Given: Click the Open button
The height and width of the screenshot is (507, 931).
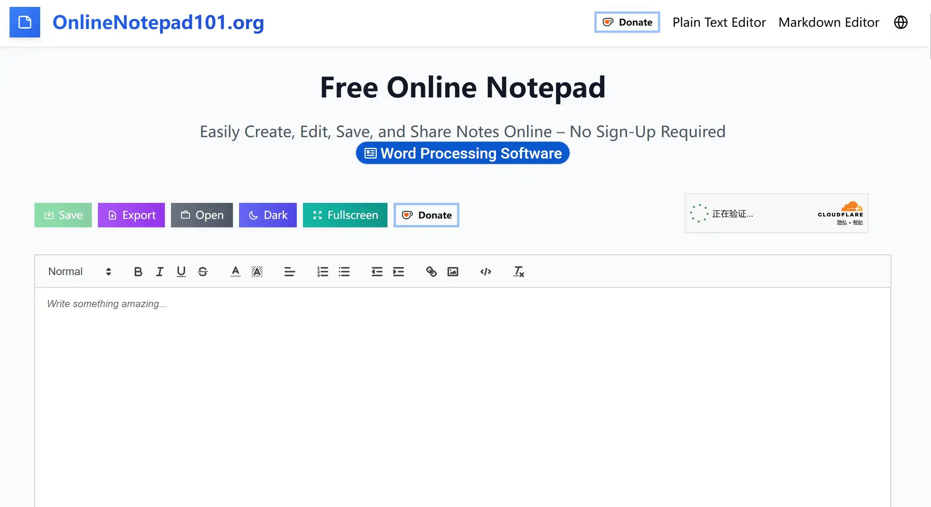Looking at the screenshot, I should 202,215.
